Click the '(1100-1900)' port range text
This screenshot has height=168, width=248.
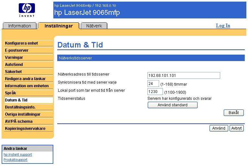pyautogui.click(x=175, y=92)
